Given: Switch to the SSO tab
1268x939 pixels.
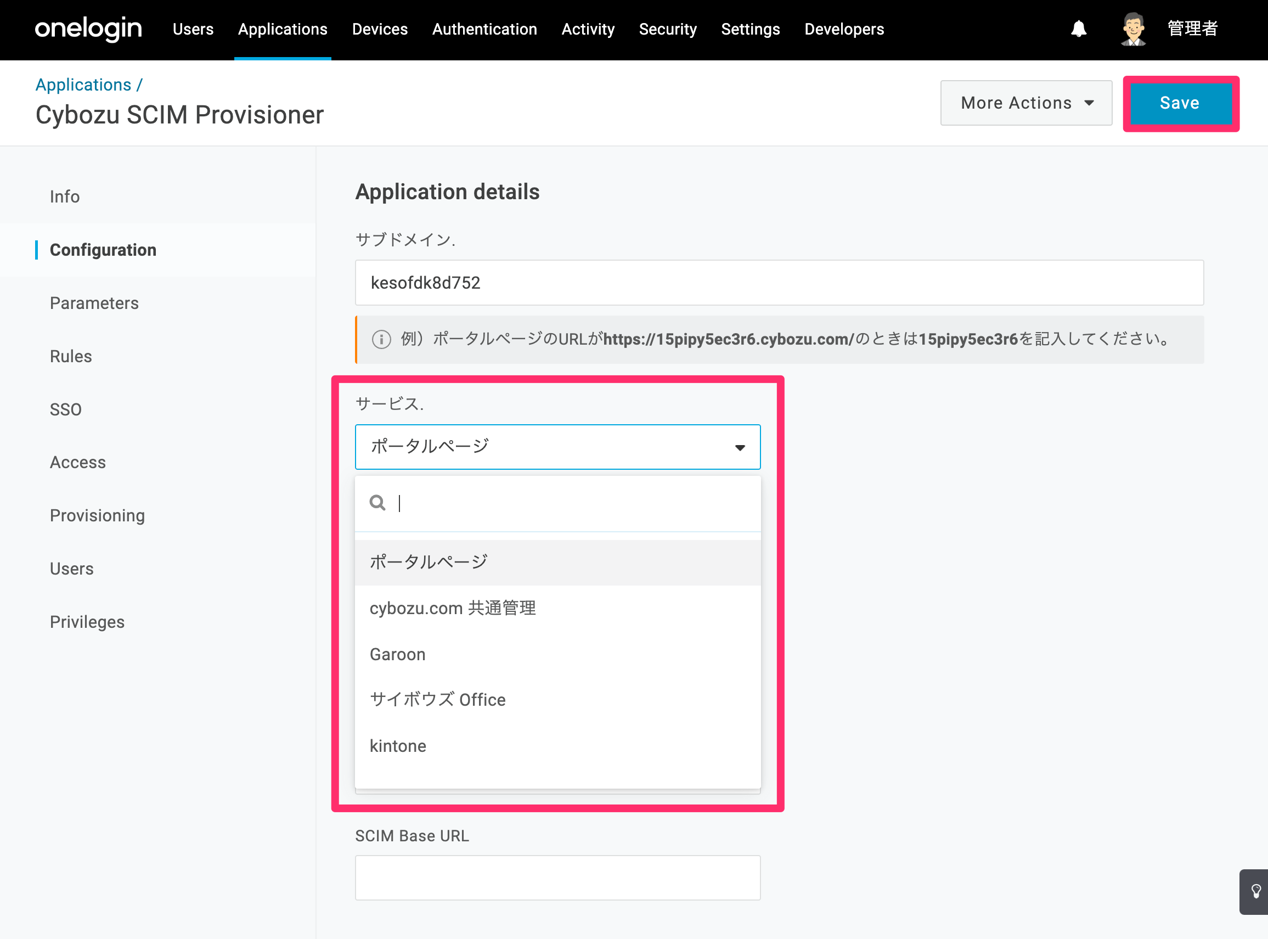Looking at the screenshot, I should pos(66,409).
